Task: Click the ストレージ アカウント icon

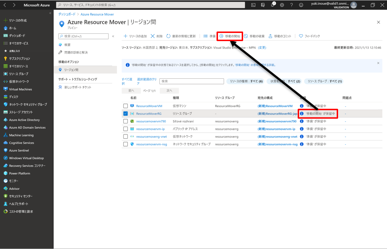Action: (5, 112)
